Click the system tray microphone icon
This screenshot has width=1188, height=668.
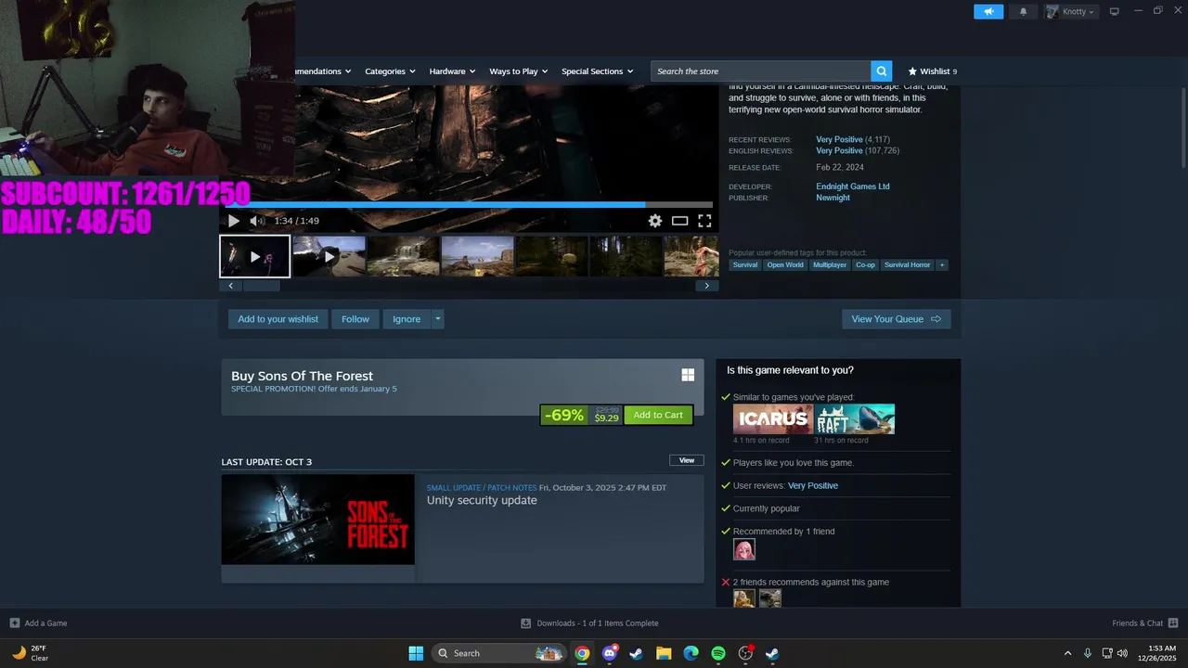pyautogui.click(x=1088, y=653)
